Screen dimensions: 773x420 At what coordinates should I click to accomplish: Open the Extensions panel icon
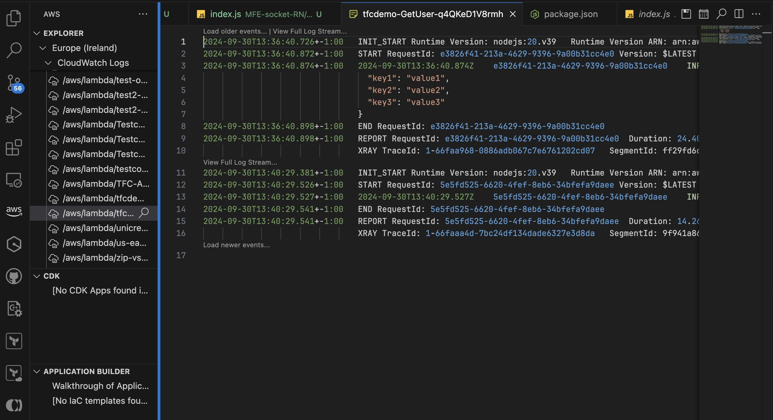tap(14, 147)
